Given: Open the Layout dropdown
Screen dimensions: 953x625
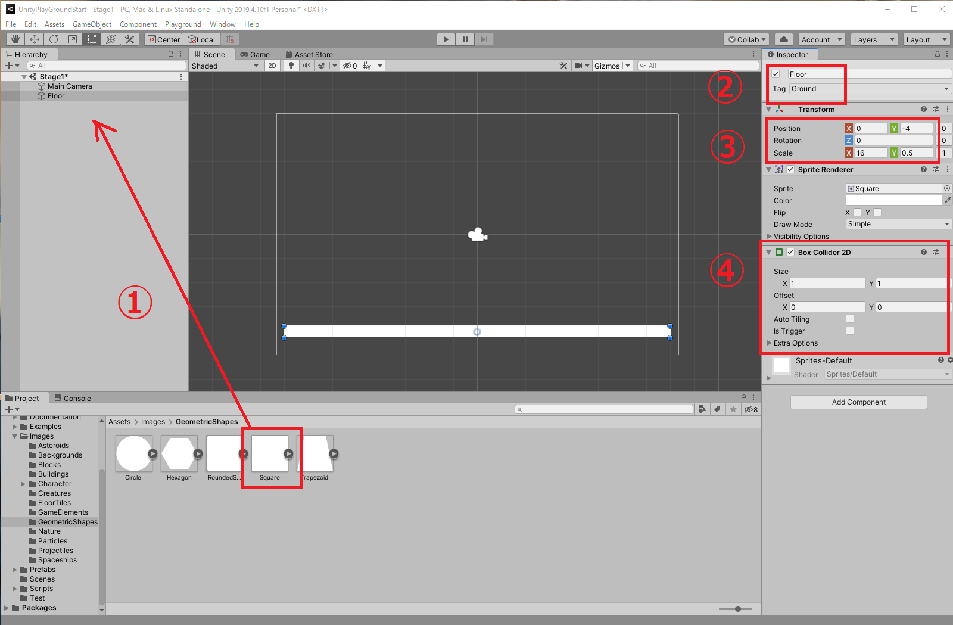Looking at the screenshot, I should [926, 39].
